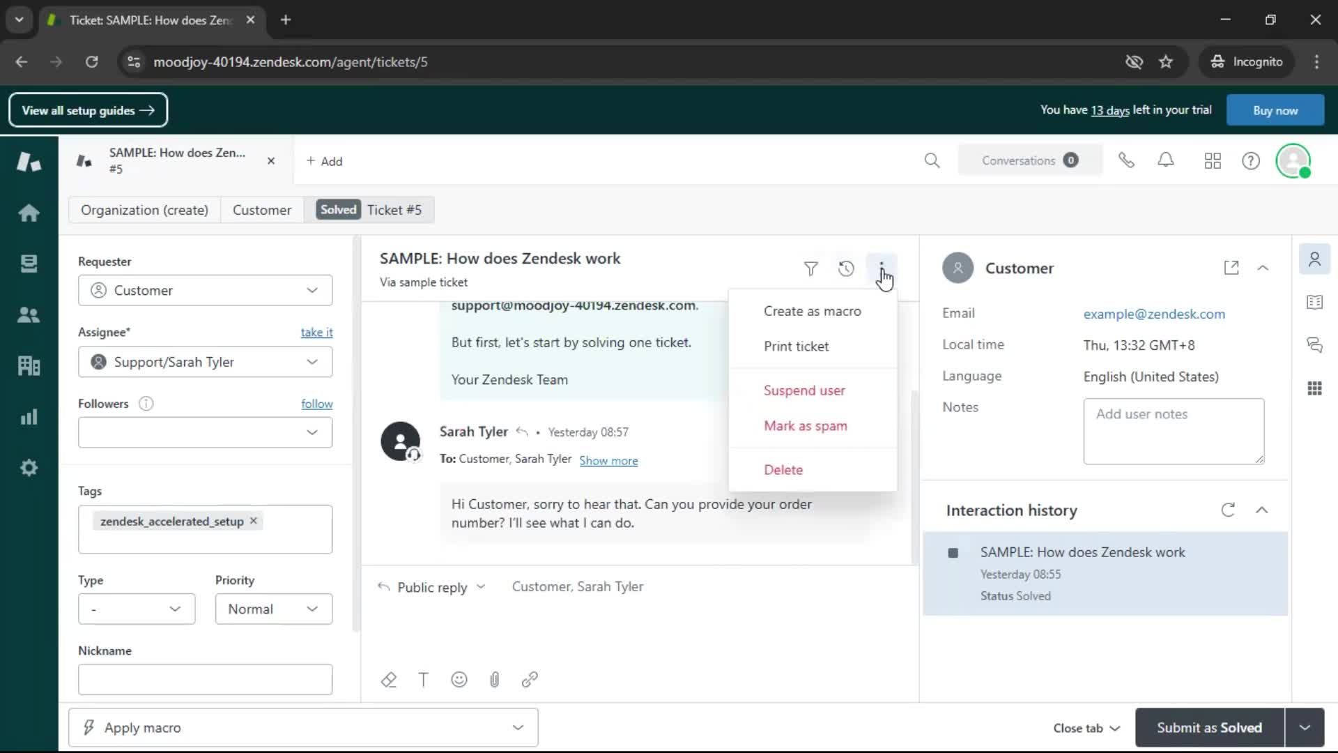Screen dimensions: 1338x753
Task: Click the Zendesk logo in sidebar
Action: pyautogui.click(x=29, y=162)
